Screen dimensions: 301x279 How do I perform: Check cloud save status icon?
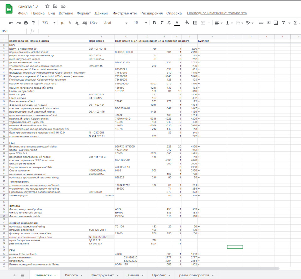pyautogui.click(x=63, y=6)
